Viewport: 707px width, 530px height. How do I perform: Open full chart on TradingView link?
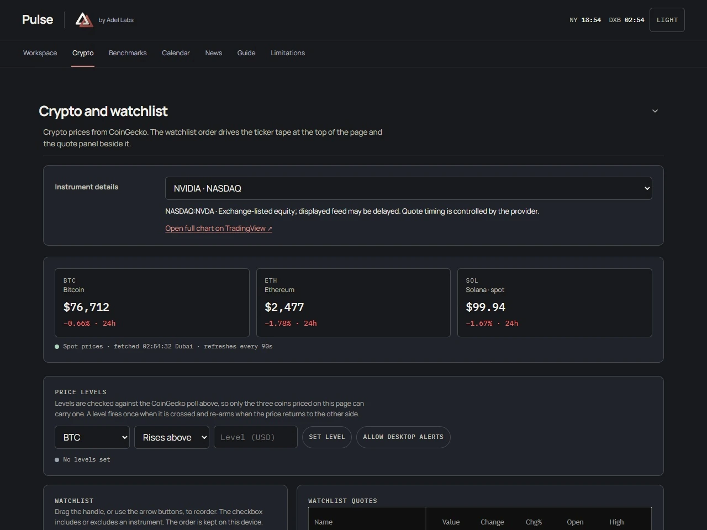coord(219,229)
